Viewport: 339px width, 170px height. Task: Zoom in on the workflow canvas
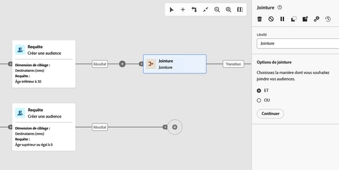coord(229,9)
